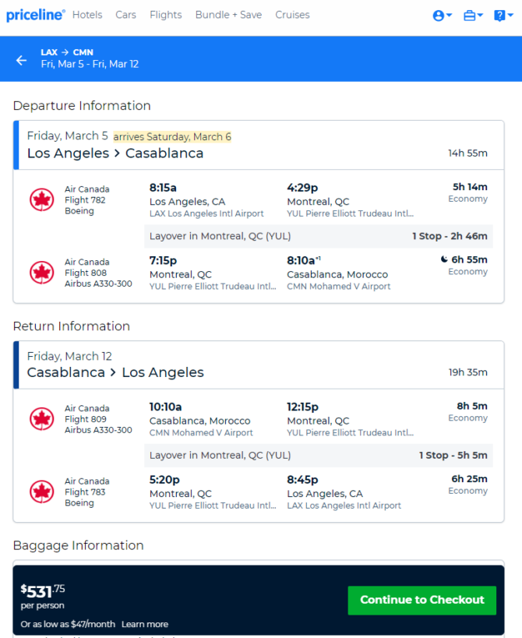Follow the Learn more monthly payment link
The height and width of the screenshot is (638, 522).
145,624
